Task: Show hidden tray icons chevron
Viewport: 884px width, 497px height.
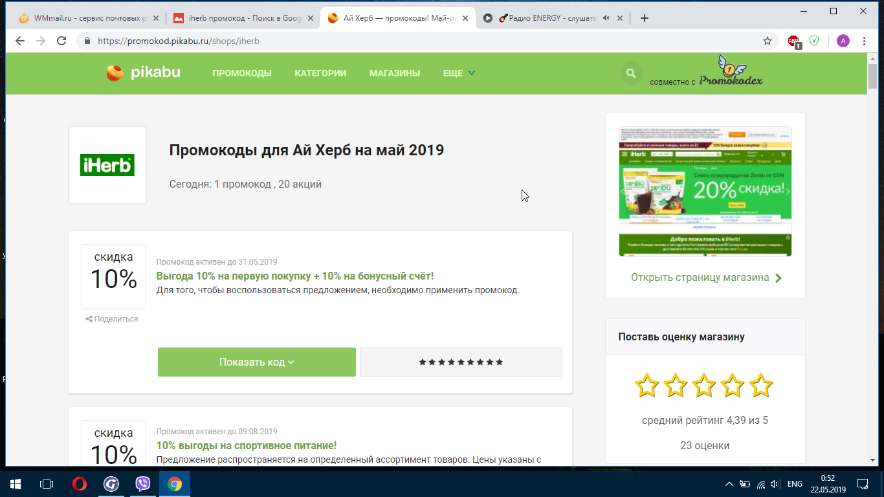Action: [729, 483]
